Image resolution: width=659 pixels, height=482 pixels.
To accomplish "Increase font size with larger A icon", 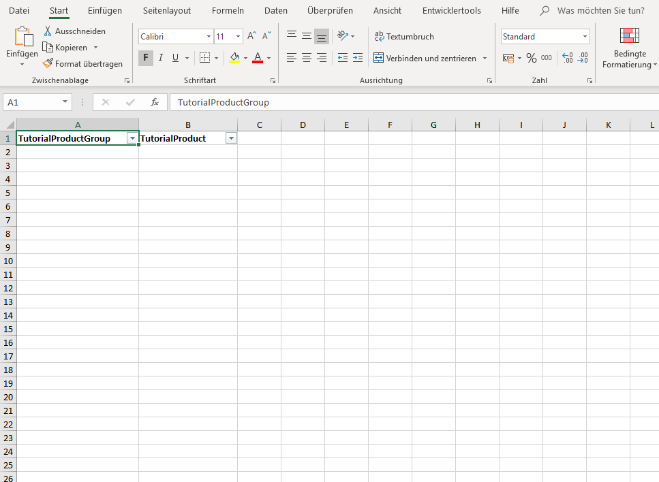I will (251, 36).
